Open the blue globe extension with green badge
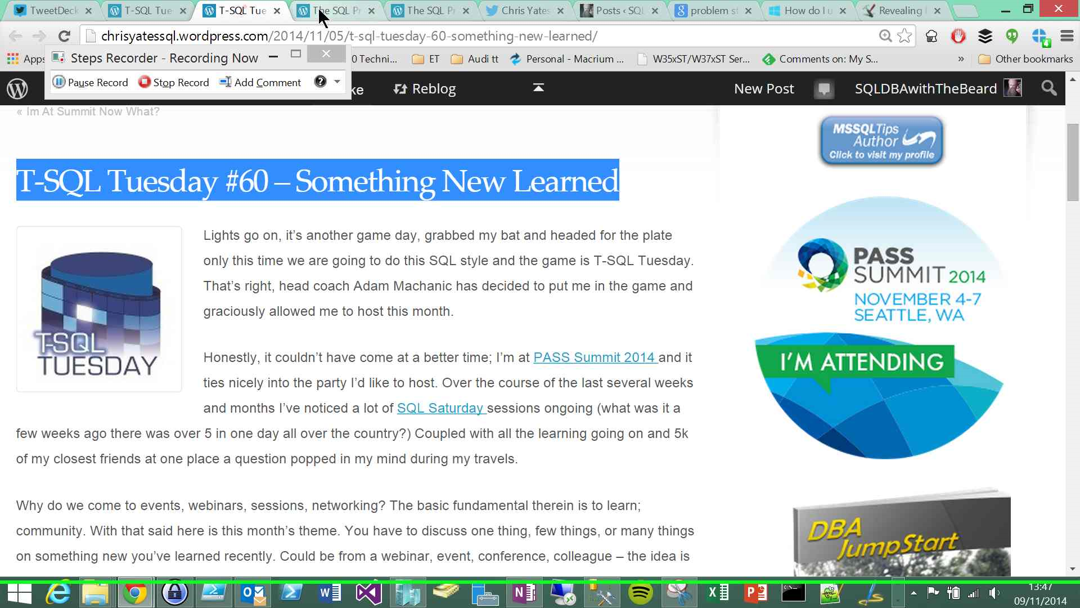Viewport: 1080px width, 608px height. tap(1040, 37)
